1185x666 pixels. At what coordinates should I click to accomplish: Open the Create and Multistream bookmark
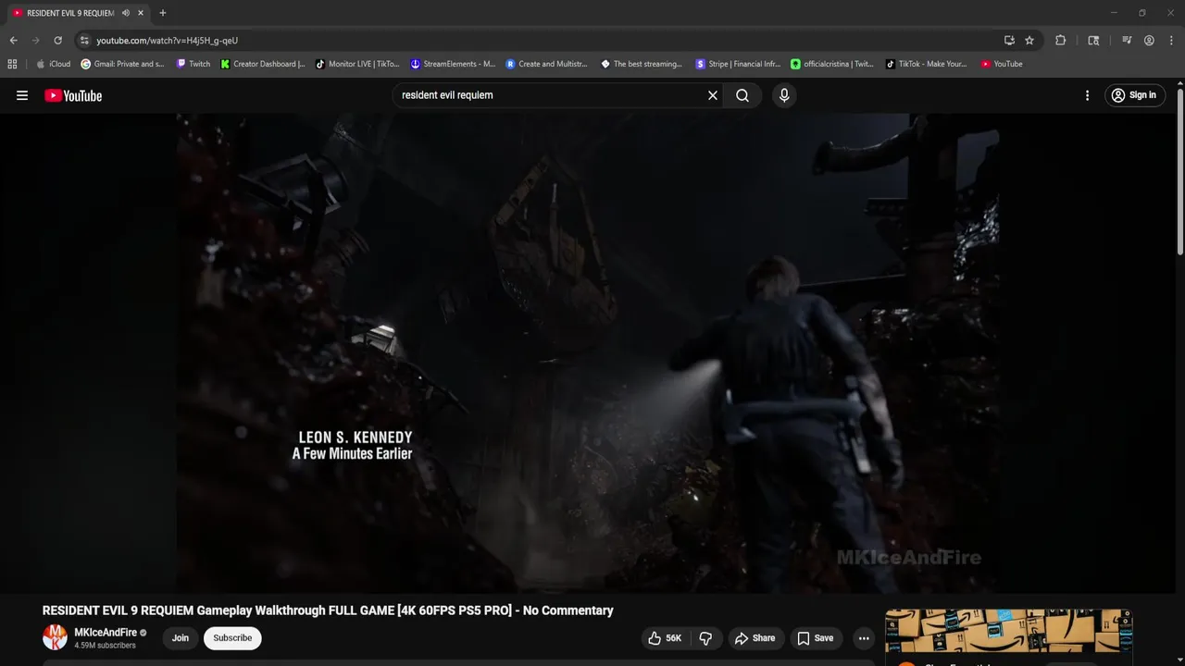(x=547, y=64)
